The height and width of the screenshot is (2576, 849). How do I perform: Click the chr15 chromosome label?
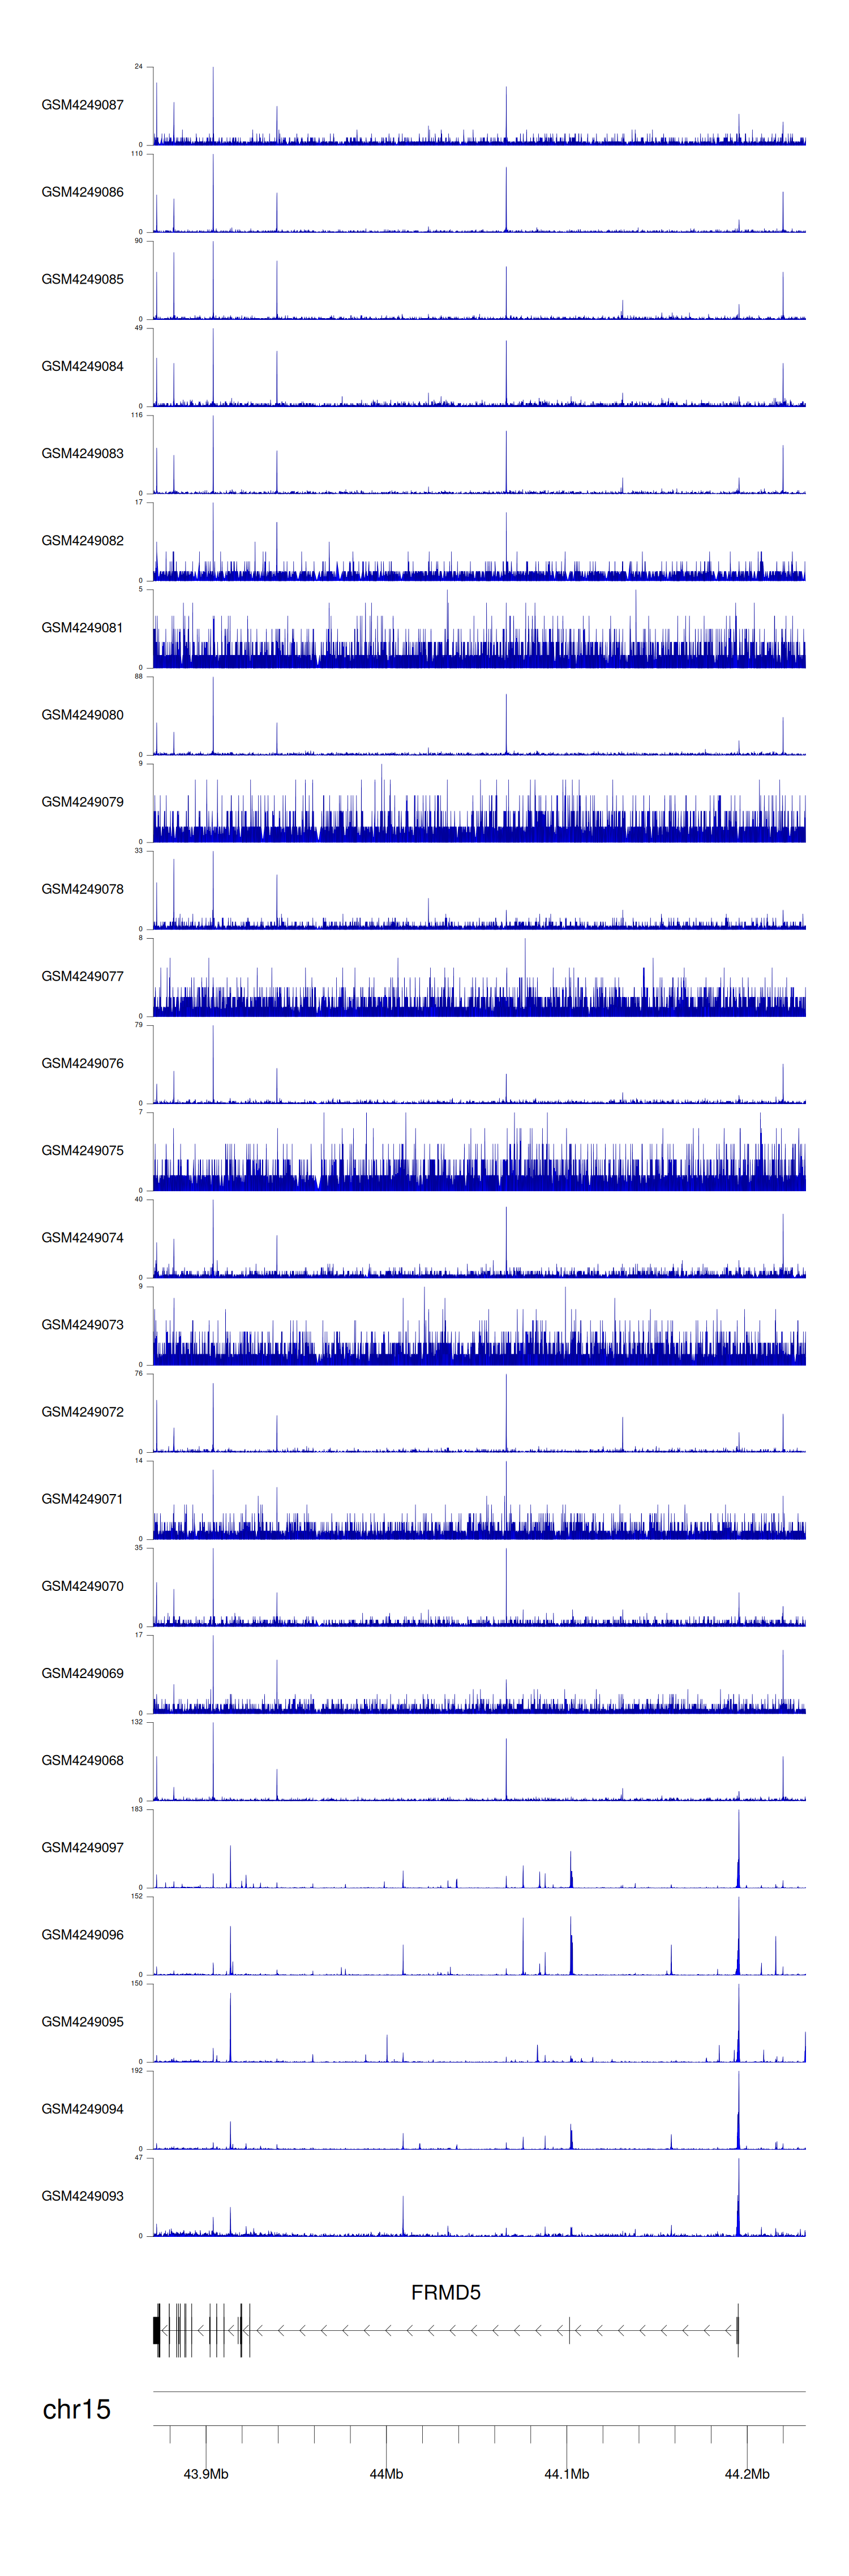[x=76, y=2409]
